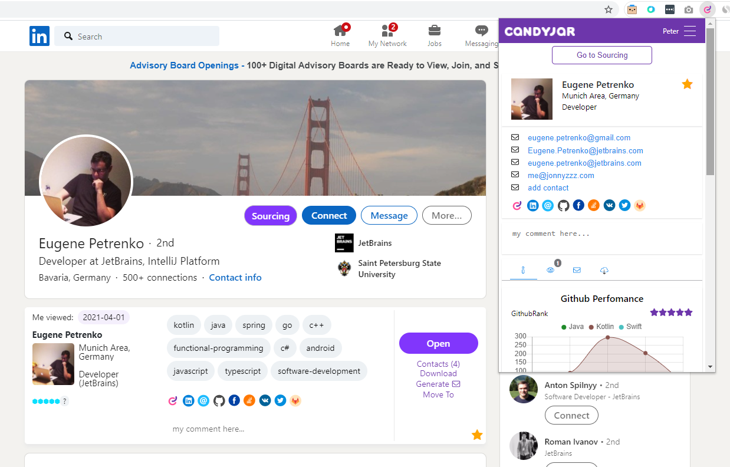Click the me@jonnyzzz.com email link

pyautogui.click(x=561, y=176)
